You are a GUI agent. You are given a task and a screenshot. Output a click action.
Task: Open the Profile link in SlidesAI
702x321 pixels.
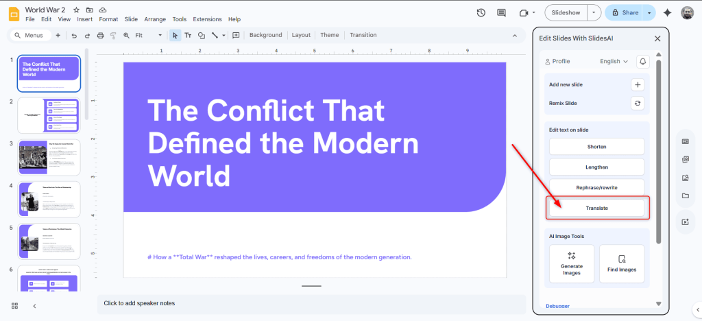point(557,61)
